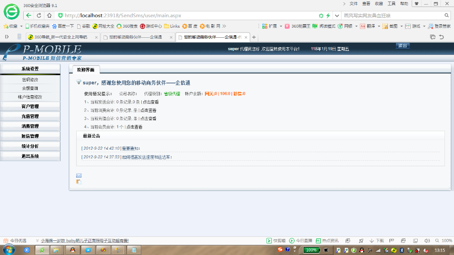Expand 消费管理 sidebar section
Screen dimensions: 454x255
(x=30, y=126)
